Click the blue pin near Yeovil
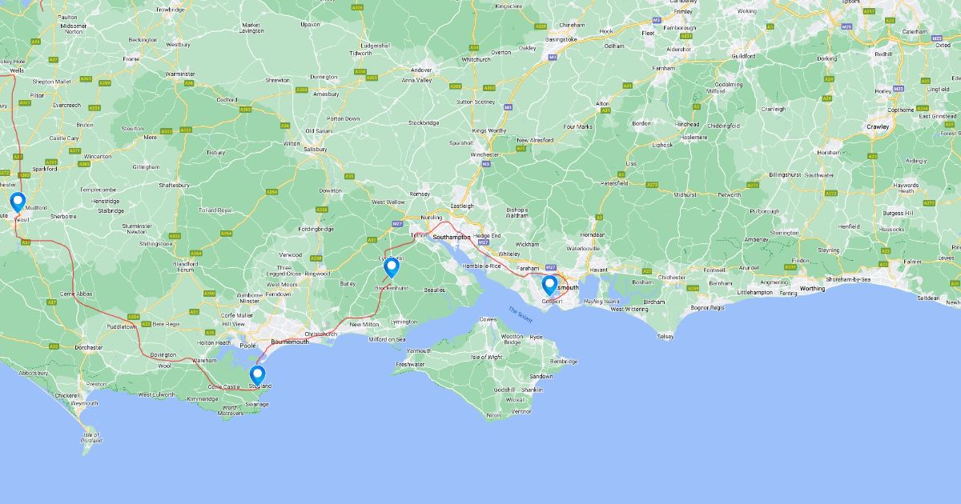This screenshot has height=504, width=961. 17,202
